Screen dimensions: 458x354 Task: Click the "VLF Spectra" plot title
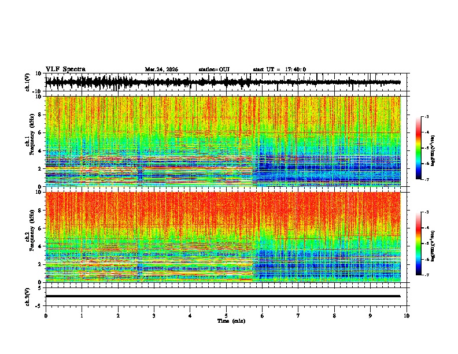pos(65,69)
